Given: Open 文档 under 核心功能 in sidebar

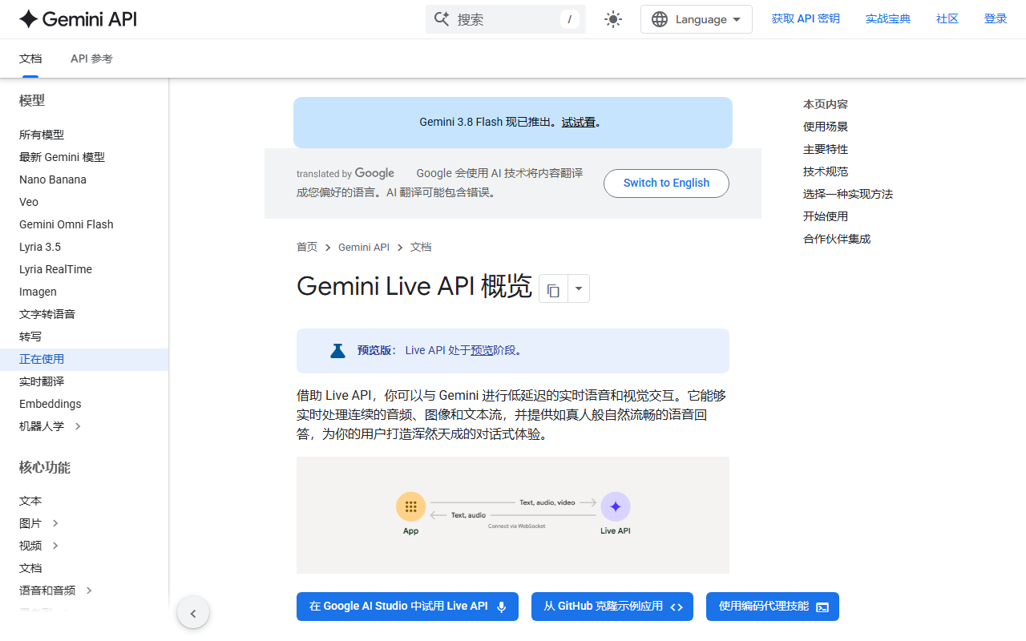Looking at the screenshot, I should click(30, 568).
